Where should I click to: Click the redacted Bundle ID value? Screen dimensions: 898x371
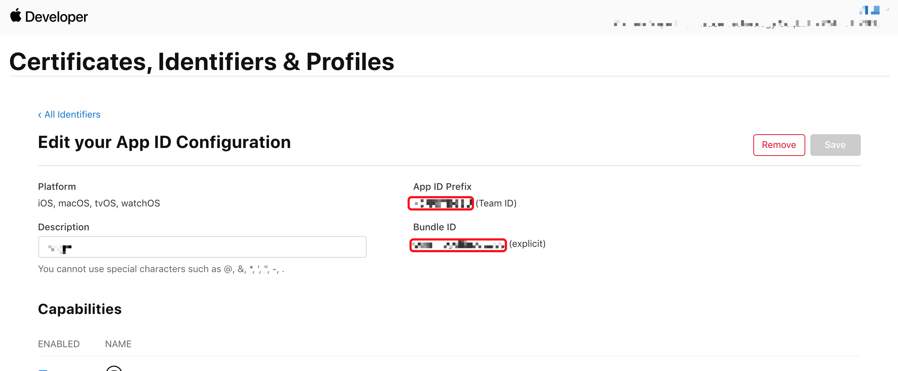coord(458,245)
